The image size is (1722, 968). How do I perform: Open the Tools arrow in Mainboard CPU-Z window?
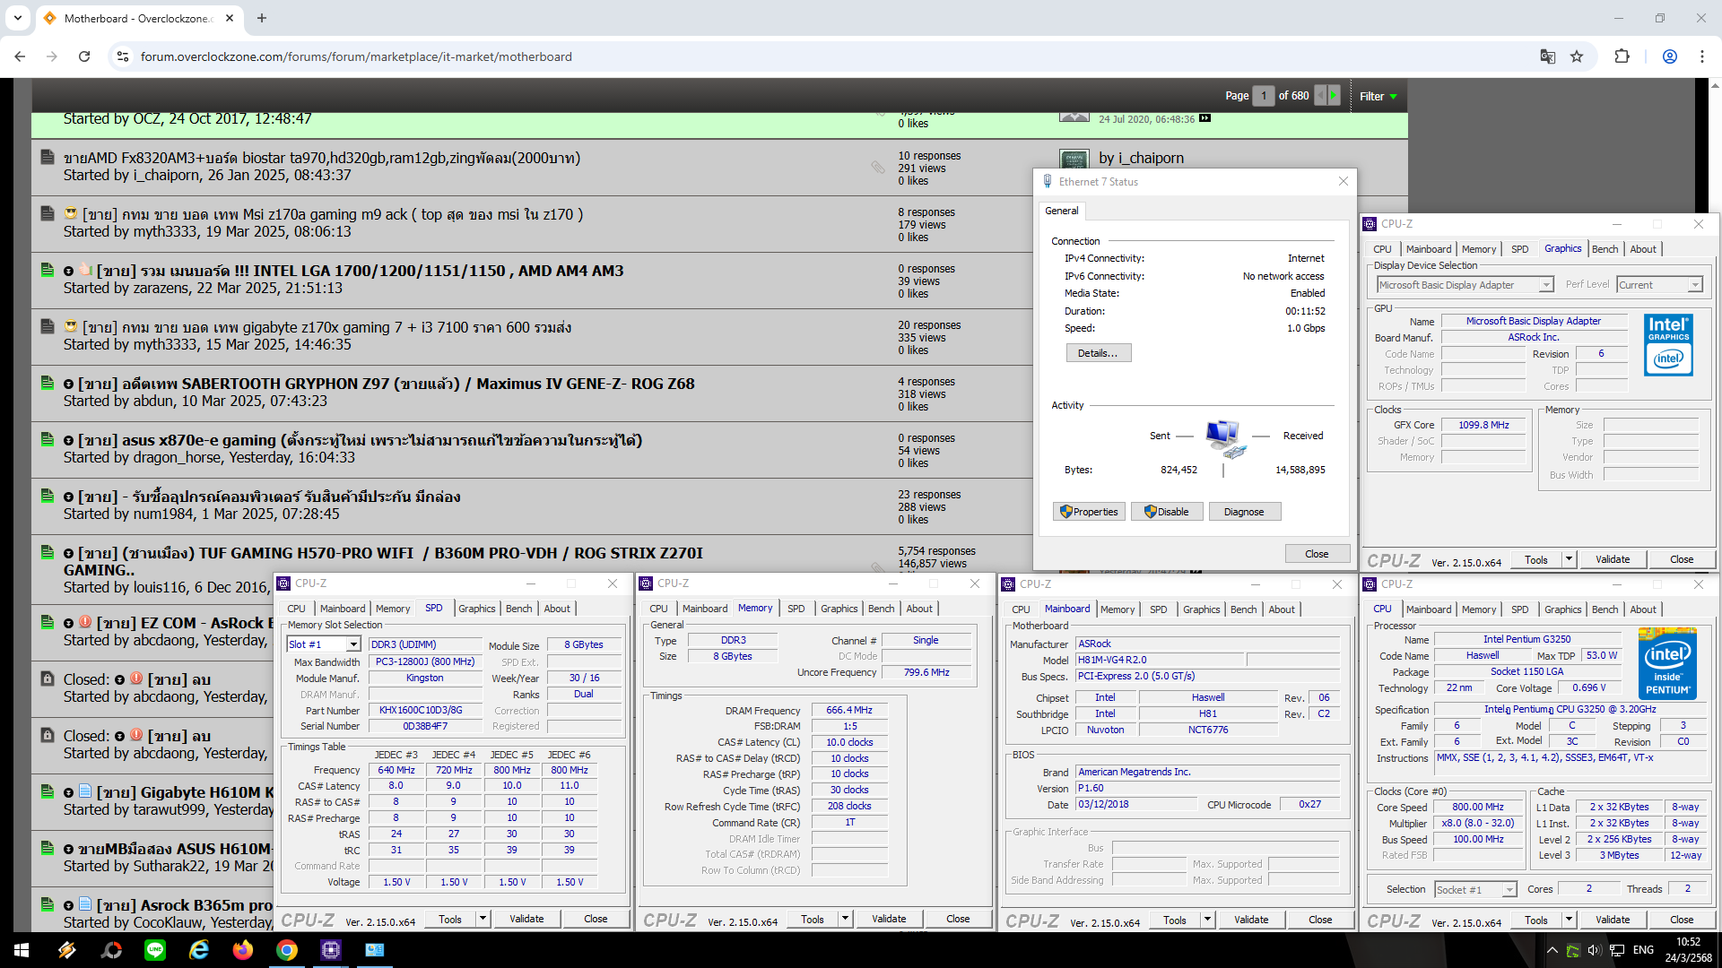point(1207,920)
